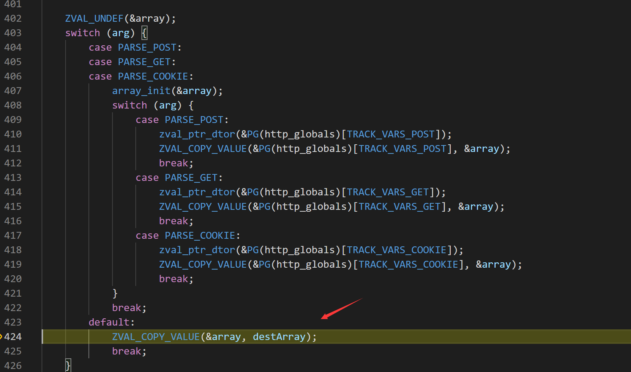Click line number 424 in the gutter
Viewport: 631px width, 372px height.
tap(13, 337)
